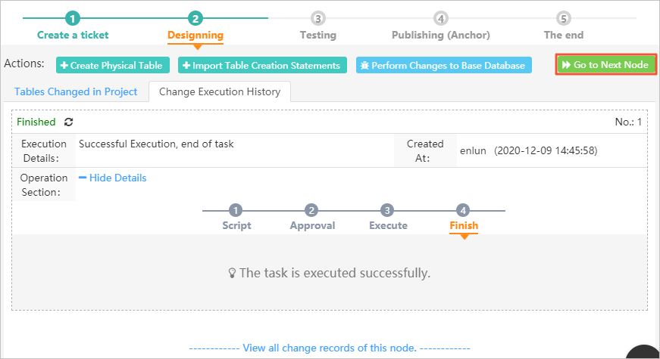Refresh the Finished status icon
The image size is (660, 359).
(x=69, y=122)
